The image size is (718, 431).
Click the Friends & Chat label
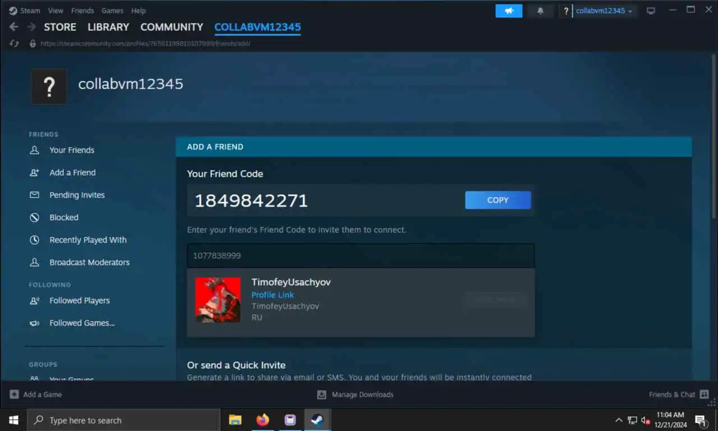(672, 395)
